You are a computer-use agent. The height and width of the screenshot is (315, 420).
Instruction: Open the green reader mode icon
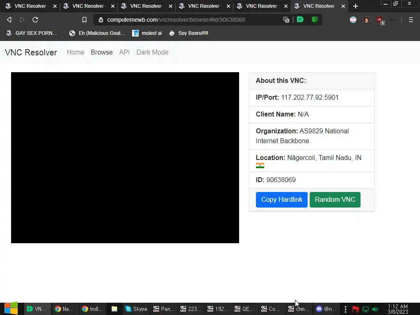300,19
